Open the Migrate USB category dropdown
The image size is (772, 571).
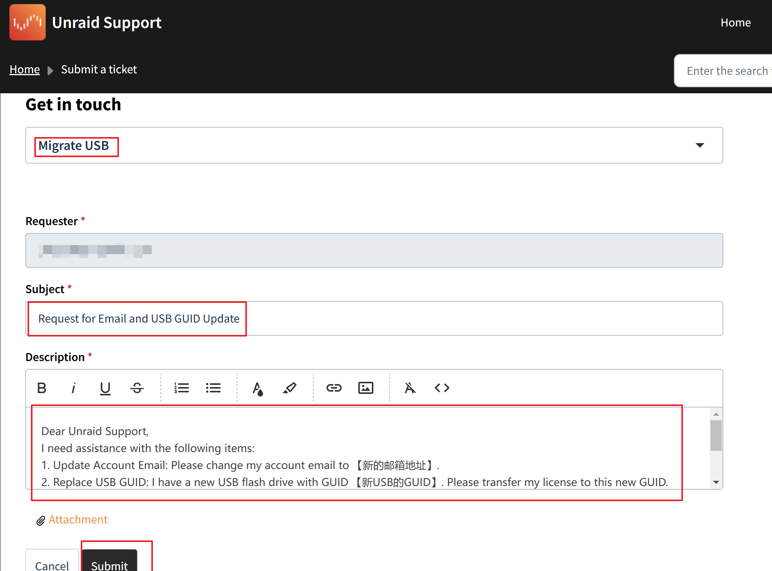(374, 145)
